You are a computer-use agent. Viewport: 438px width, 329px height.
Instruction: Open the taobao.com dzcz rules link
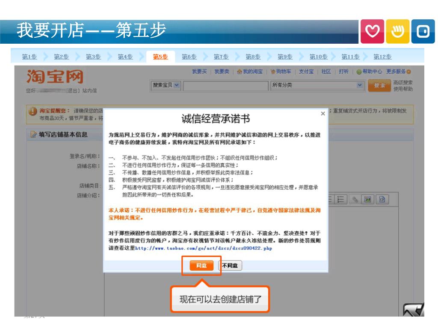203,248
